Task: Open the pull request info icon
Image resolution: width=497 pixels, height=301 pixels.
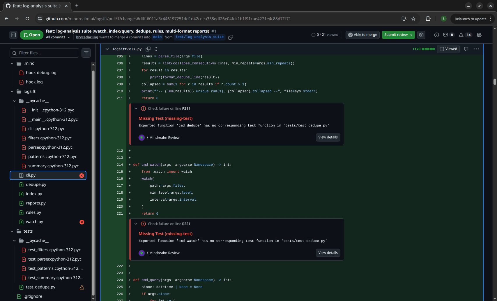Action: point(436,35)
